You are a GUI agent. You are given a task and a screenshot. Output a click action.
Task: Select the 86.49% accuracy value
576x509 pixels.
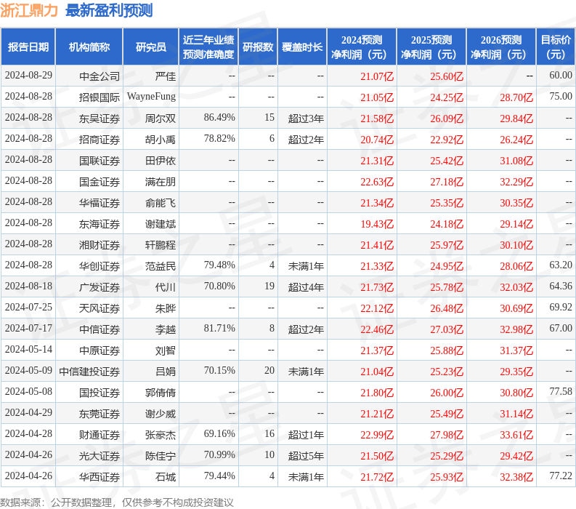[x=219, y=117]
